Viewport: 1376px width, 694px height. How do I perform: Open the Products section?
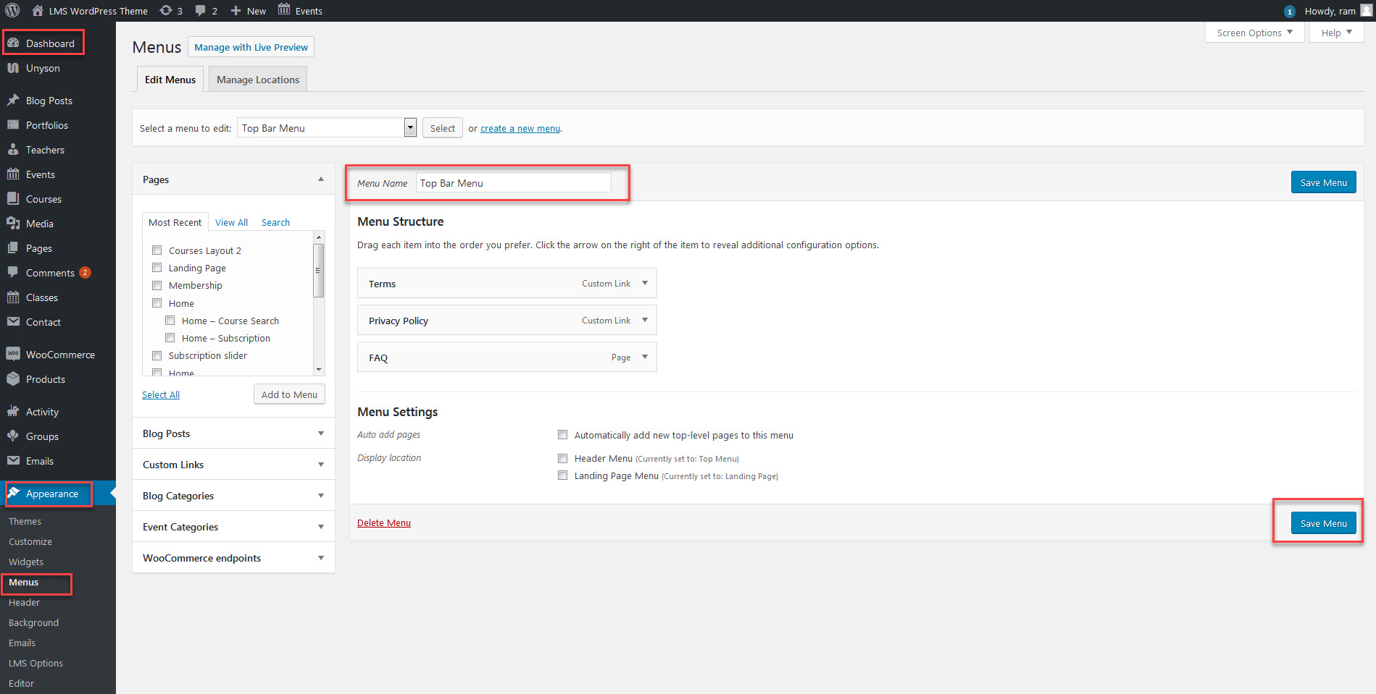(45, 378)
